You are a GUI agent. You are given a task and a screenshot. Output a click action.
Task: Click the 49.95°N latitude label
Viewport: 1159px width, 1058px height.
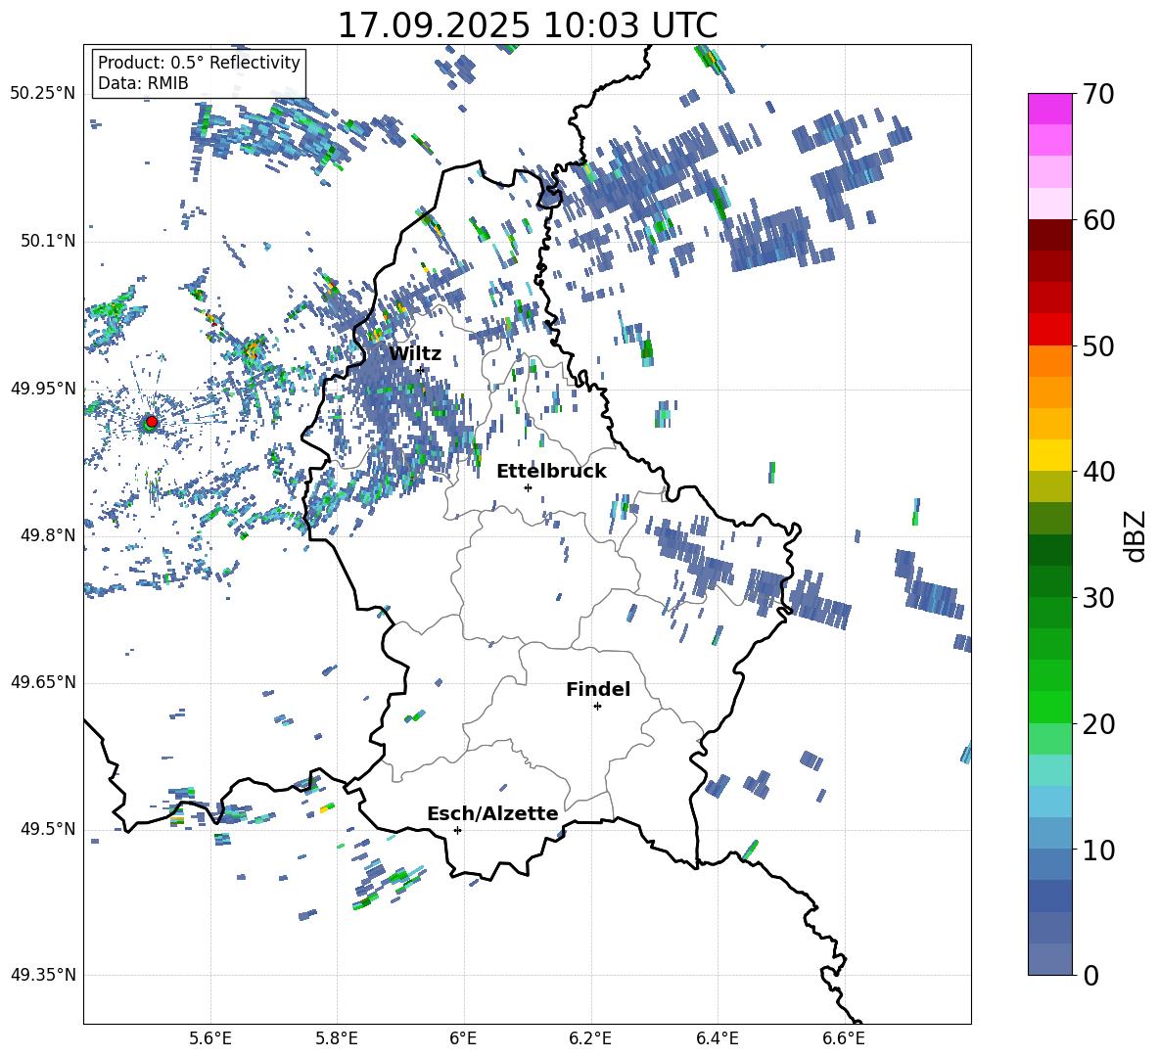[43, 389]
